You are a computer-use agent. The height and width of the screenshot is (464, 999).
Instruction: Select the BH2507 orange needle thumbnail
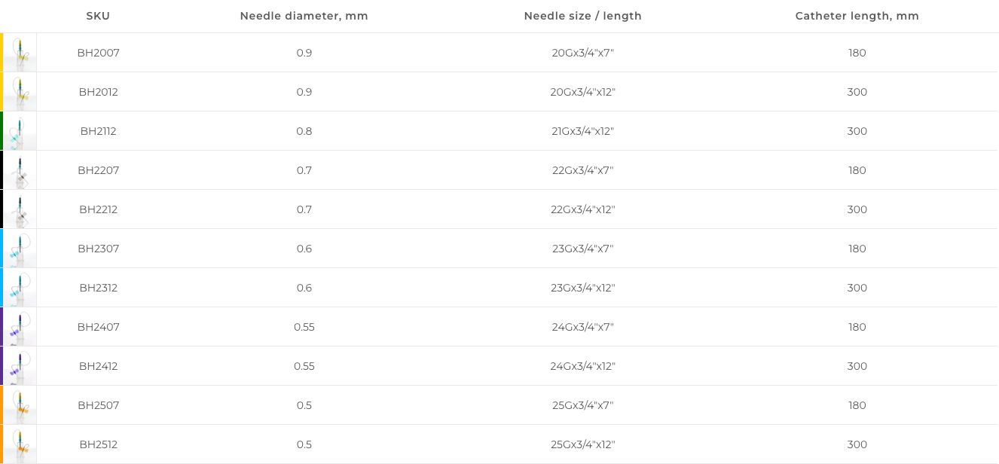20,405
